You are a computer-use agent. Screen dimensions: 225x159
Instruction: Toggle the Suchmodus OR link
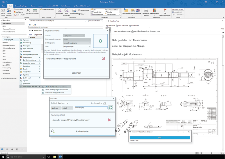coord(105,103)
